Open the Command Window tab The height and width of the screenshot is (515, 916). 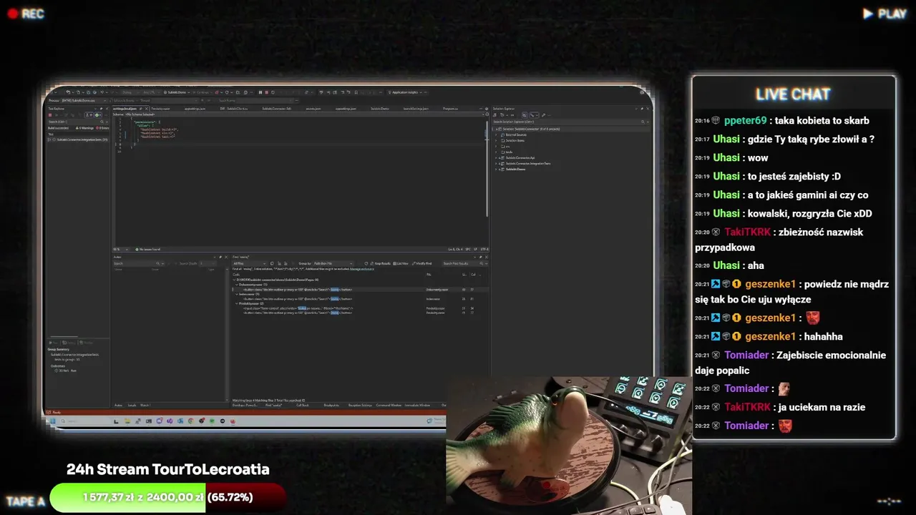click(390, 405)
